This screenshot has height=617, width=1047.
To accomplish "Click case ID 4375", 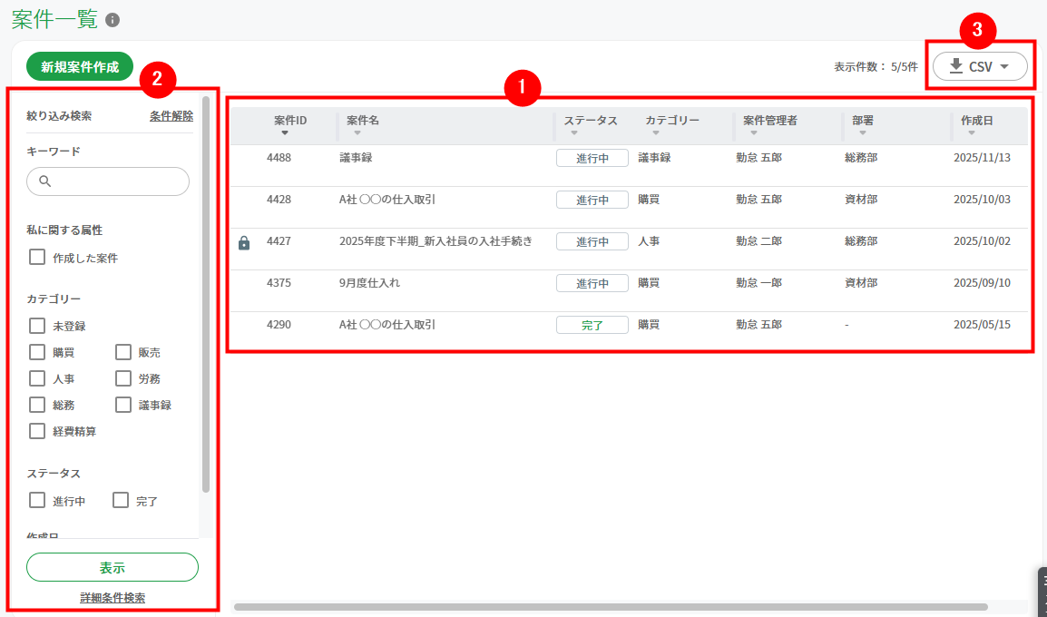I will pyautogui.click(x=279, y=282).
